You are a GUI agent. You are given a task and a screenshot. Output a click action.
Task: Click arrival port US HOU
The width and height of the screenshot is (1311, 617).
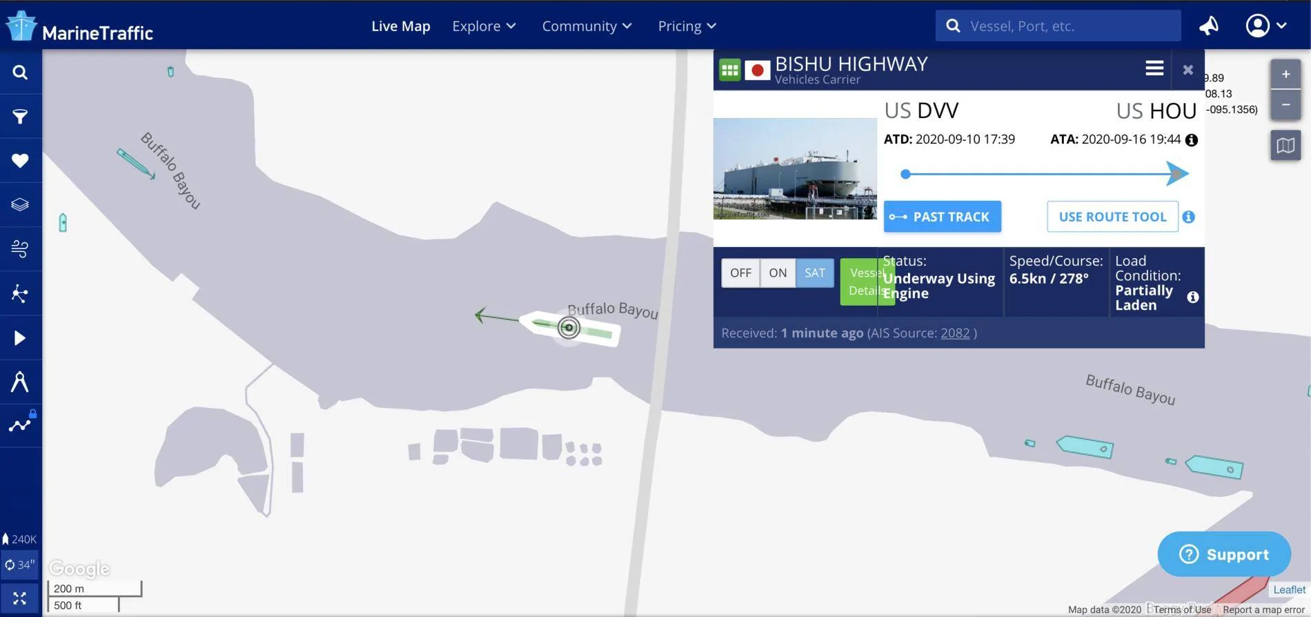(x=1156, y=111)
